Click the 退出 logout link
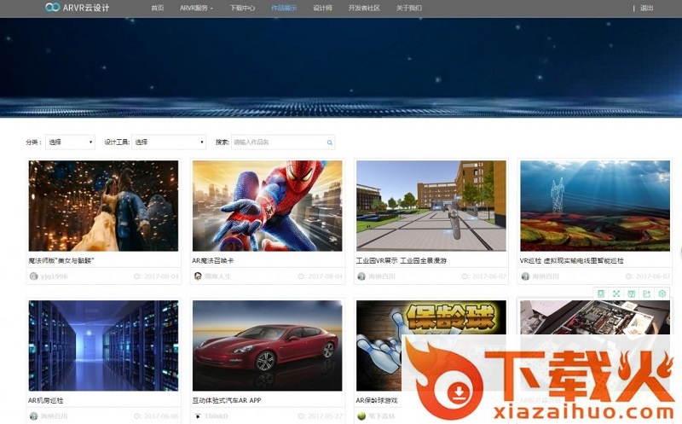This screenshot has height=424, width=682. pos(646,8)
